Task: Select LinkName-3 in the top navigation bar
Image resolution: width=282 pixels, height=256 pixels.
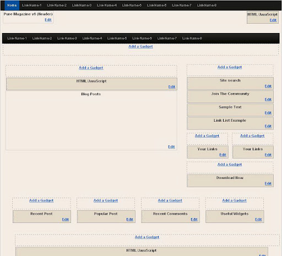Action: tap(82, 6)
